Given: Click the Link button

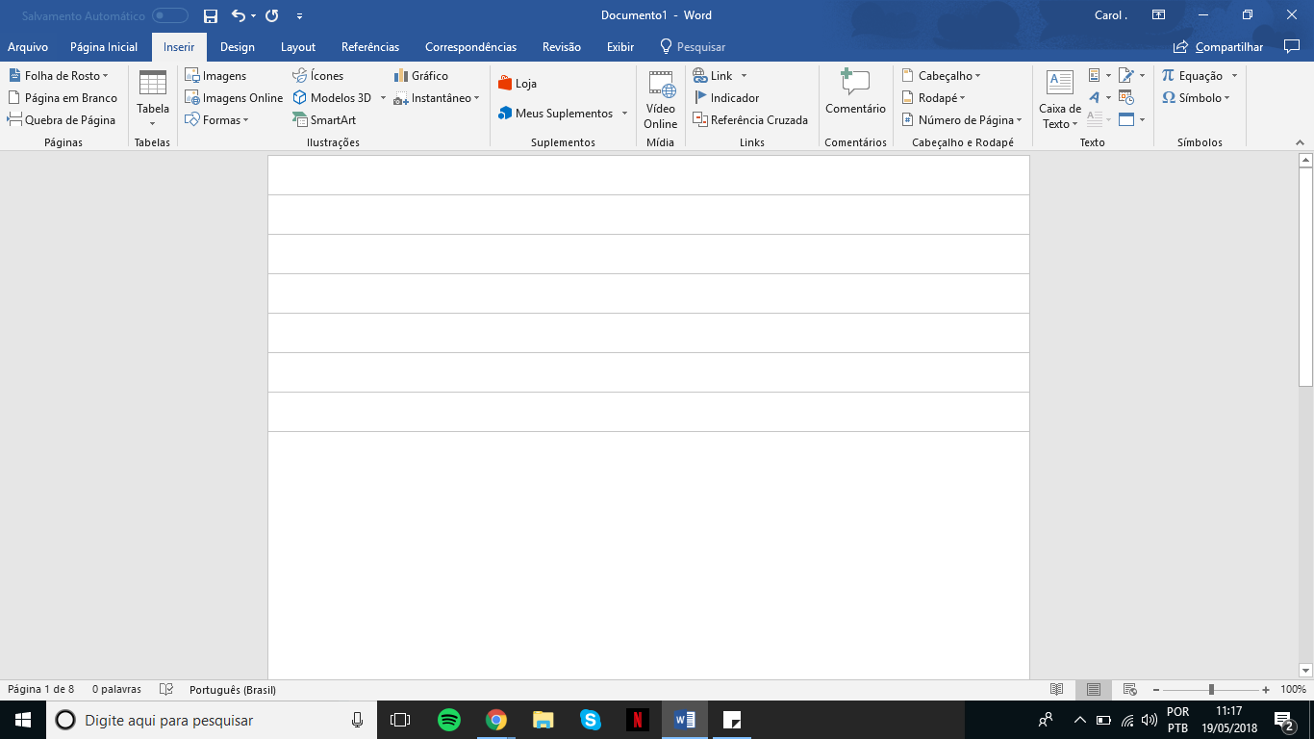Looking at the screenshot, I should coord(713,75).
